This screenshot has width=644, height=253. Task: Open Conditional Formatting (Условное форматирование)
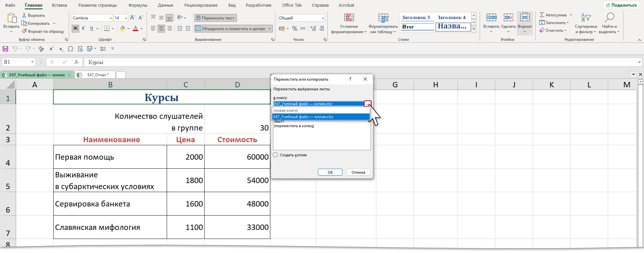[349, 23]
